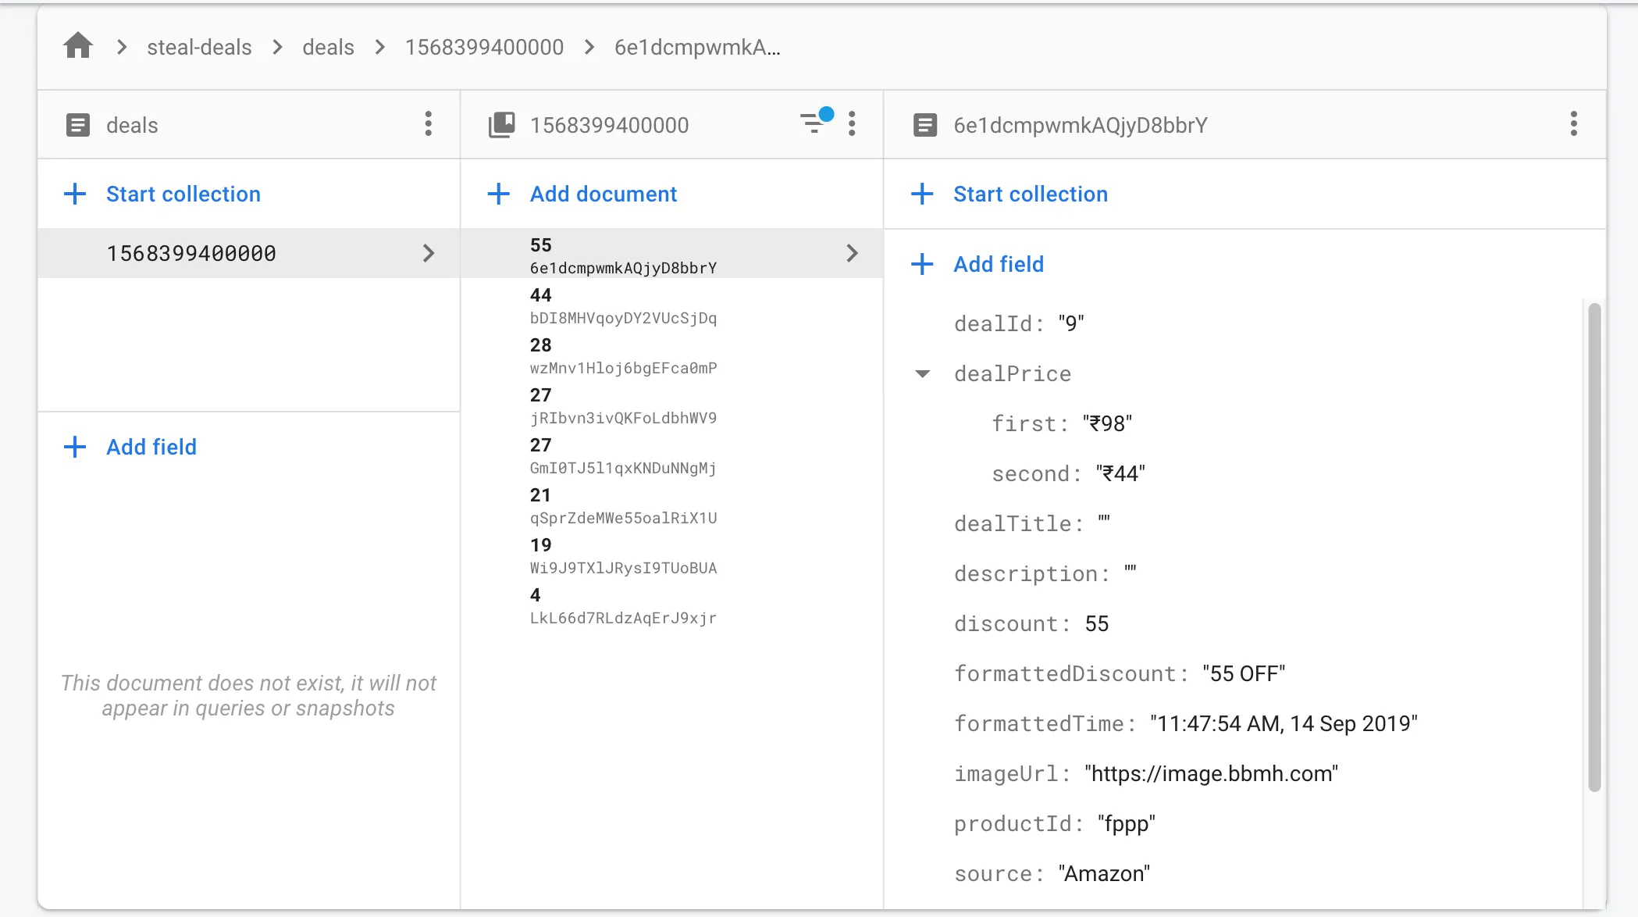Click the chevron on document 6e1dcmpwmkAQjyD8bbrY row

(852, 253)
